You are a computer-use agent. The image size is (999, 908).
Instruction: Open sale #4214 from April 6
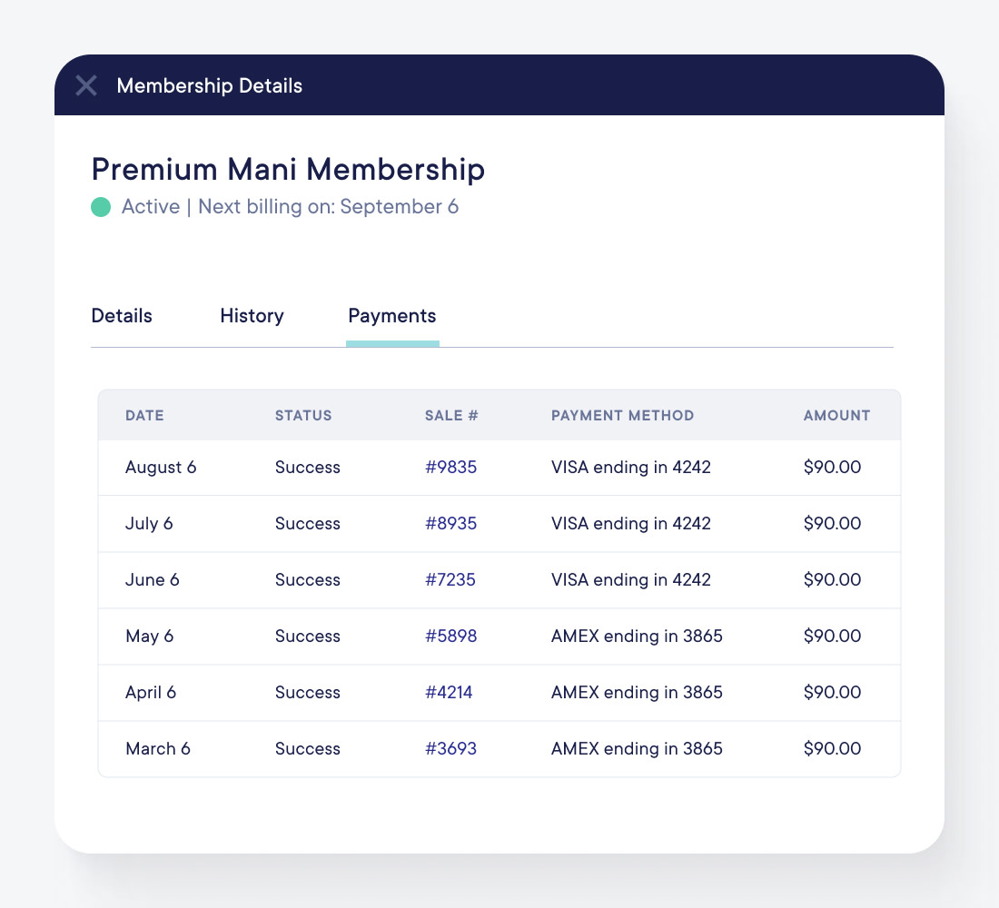click(x=450, y=692)
